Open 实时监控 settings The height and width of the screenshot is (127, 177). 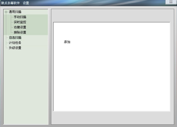pyautogui.click(x=20, y=22)
